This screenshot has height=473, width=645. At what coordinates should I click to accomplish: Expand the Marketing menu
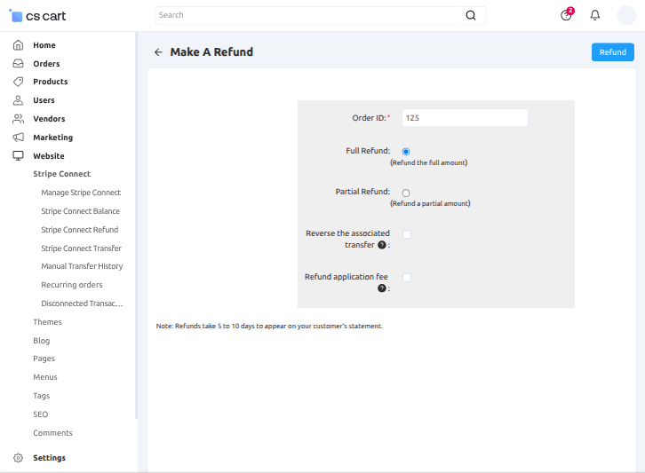point(52,138)
